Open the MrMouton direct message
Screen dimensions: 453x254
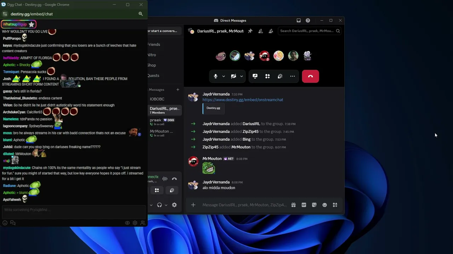165,133
